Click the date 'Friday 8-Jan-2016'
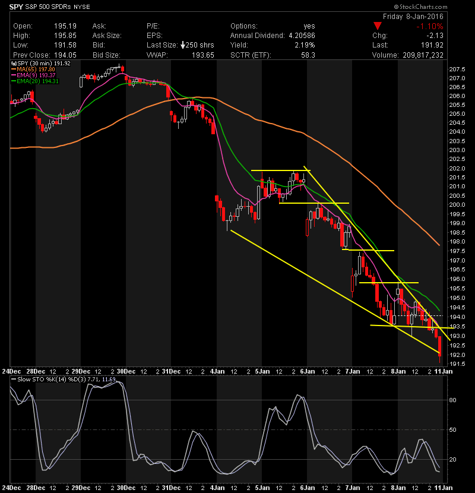This screenshot has height=493, width=475. coord(413,17)
